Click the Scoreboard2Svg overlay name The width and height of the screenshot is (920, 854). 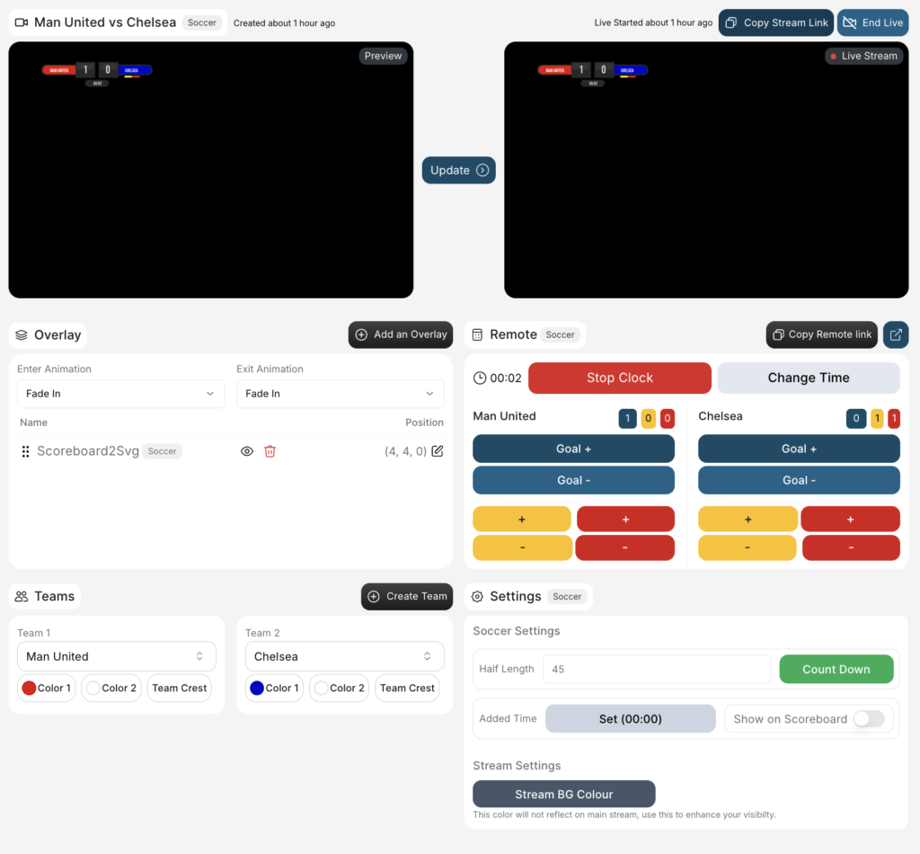pos(88,451)
